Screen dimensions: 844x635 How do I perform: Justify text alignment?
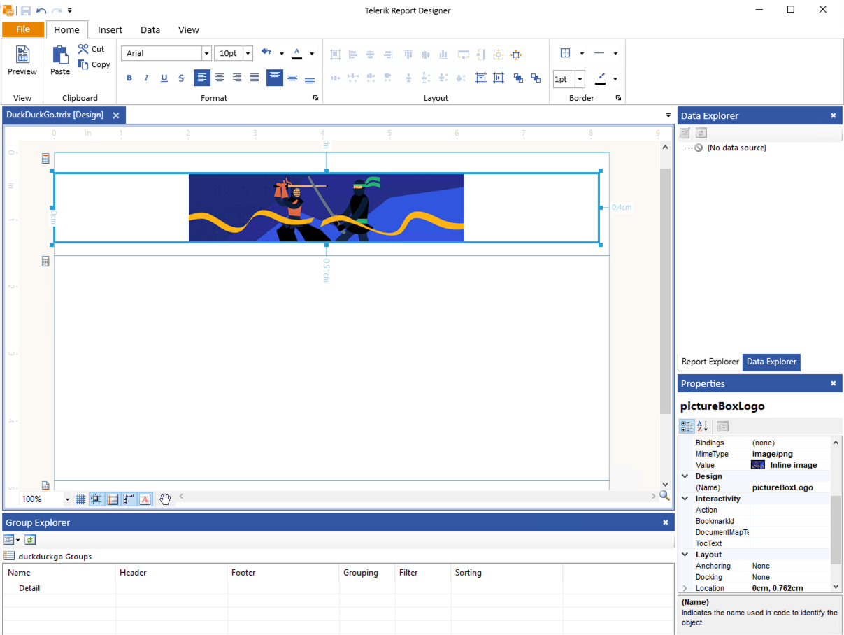click(255, 78)
